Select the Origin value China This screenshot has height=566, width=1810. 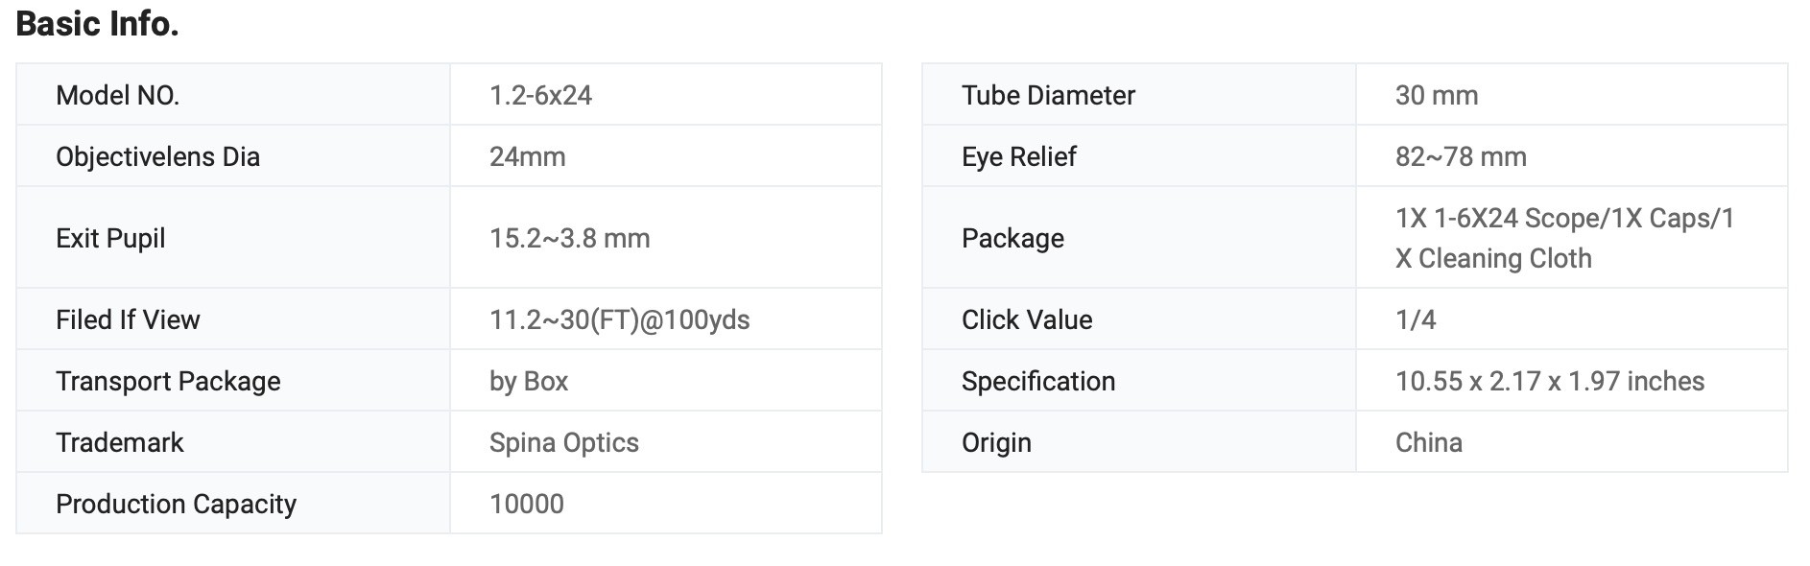[x=1428, y=442]
